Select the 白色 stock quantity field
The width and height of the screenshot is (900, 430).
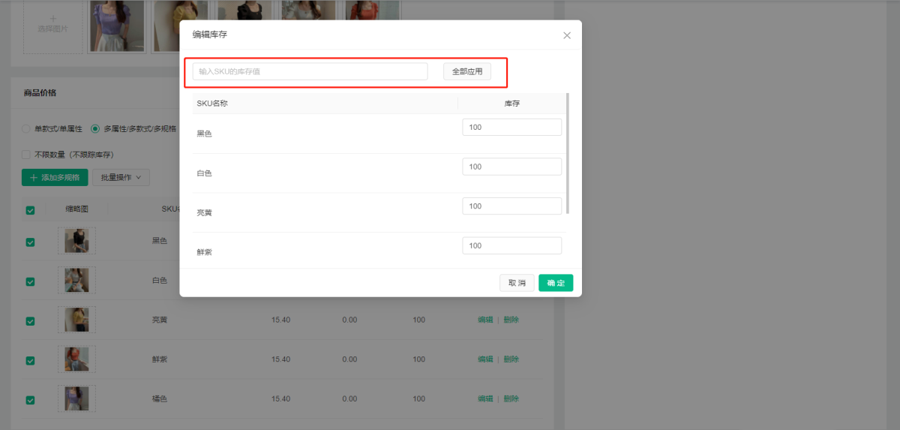(x=511, y=167)
